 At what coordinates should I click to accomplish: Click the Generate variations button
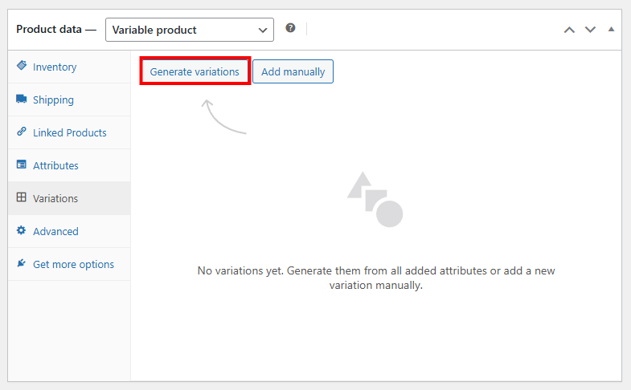195,71
